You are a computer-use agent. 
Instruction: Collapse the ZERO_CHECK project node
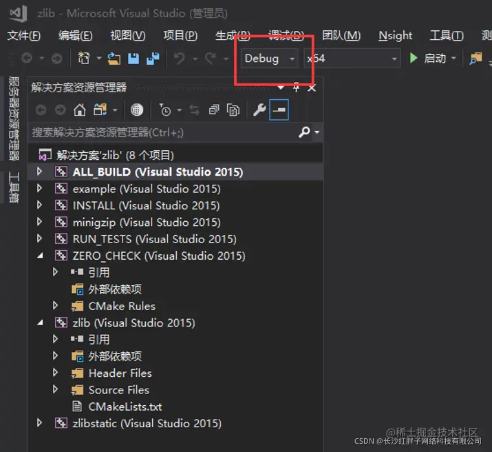40,256
